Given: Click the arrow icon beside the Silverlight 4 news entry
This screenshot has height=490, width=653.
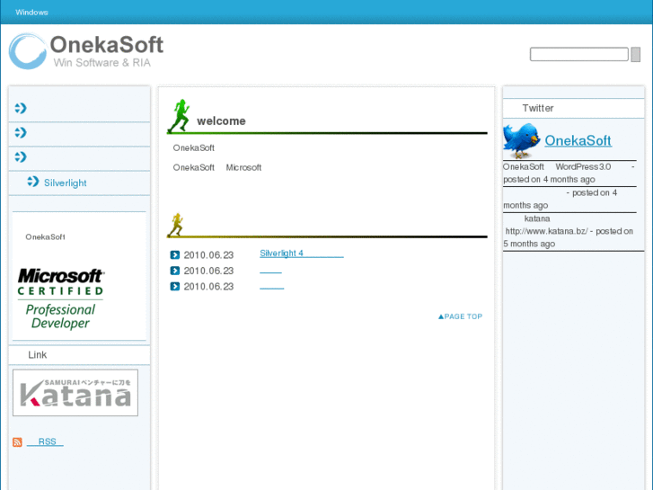Looking at the screenshot, I should [x=175, y=254].
